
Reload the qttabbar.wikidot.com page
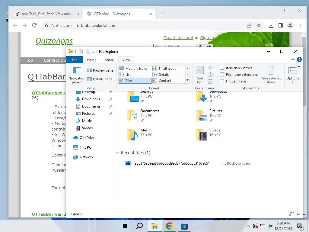(x=34, y=25)
